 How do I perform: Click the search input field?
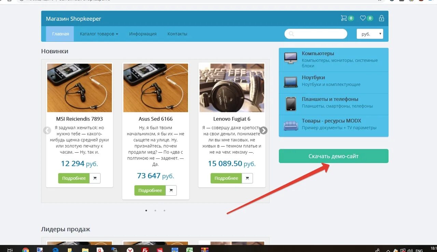coord(316,34)
